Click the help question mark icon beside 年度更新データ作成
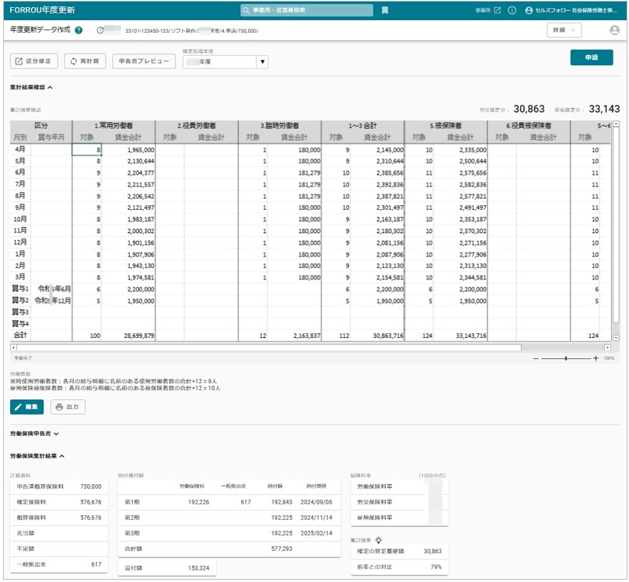The width and height of the screenshot is (629, 582). pyautogui.click(x=79, y=30)
